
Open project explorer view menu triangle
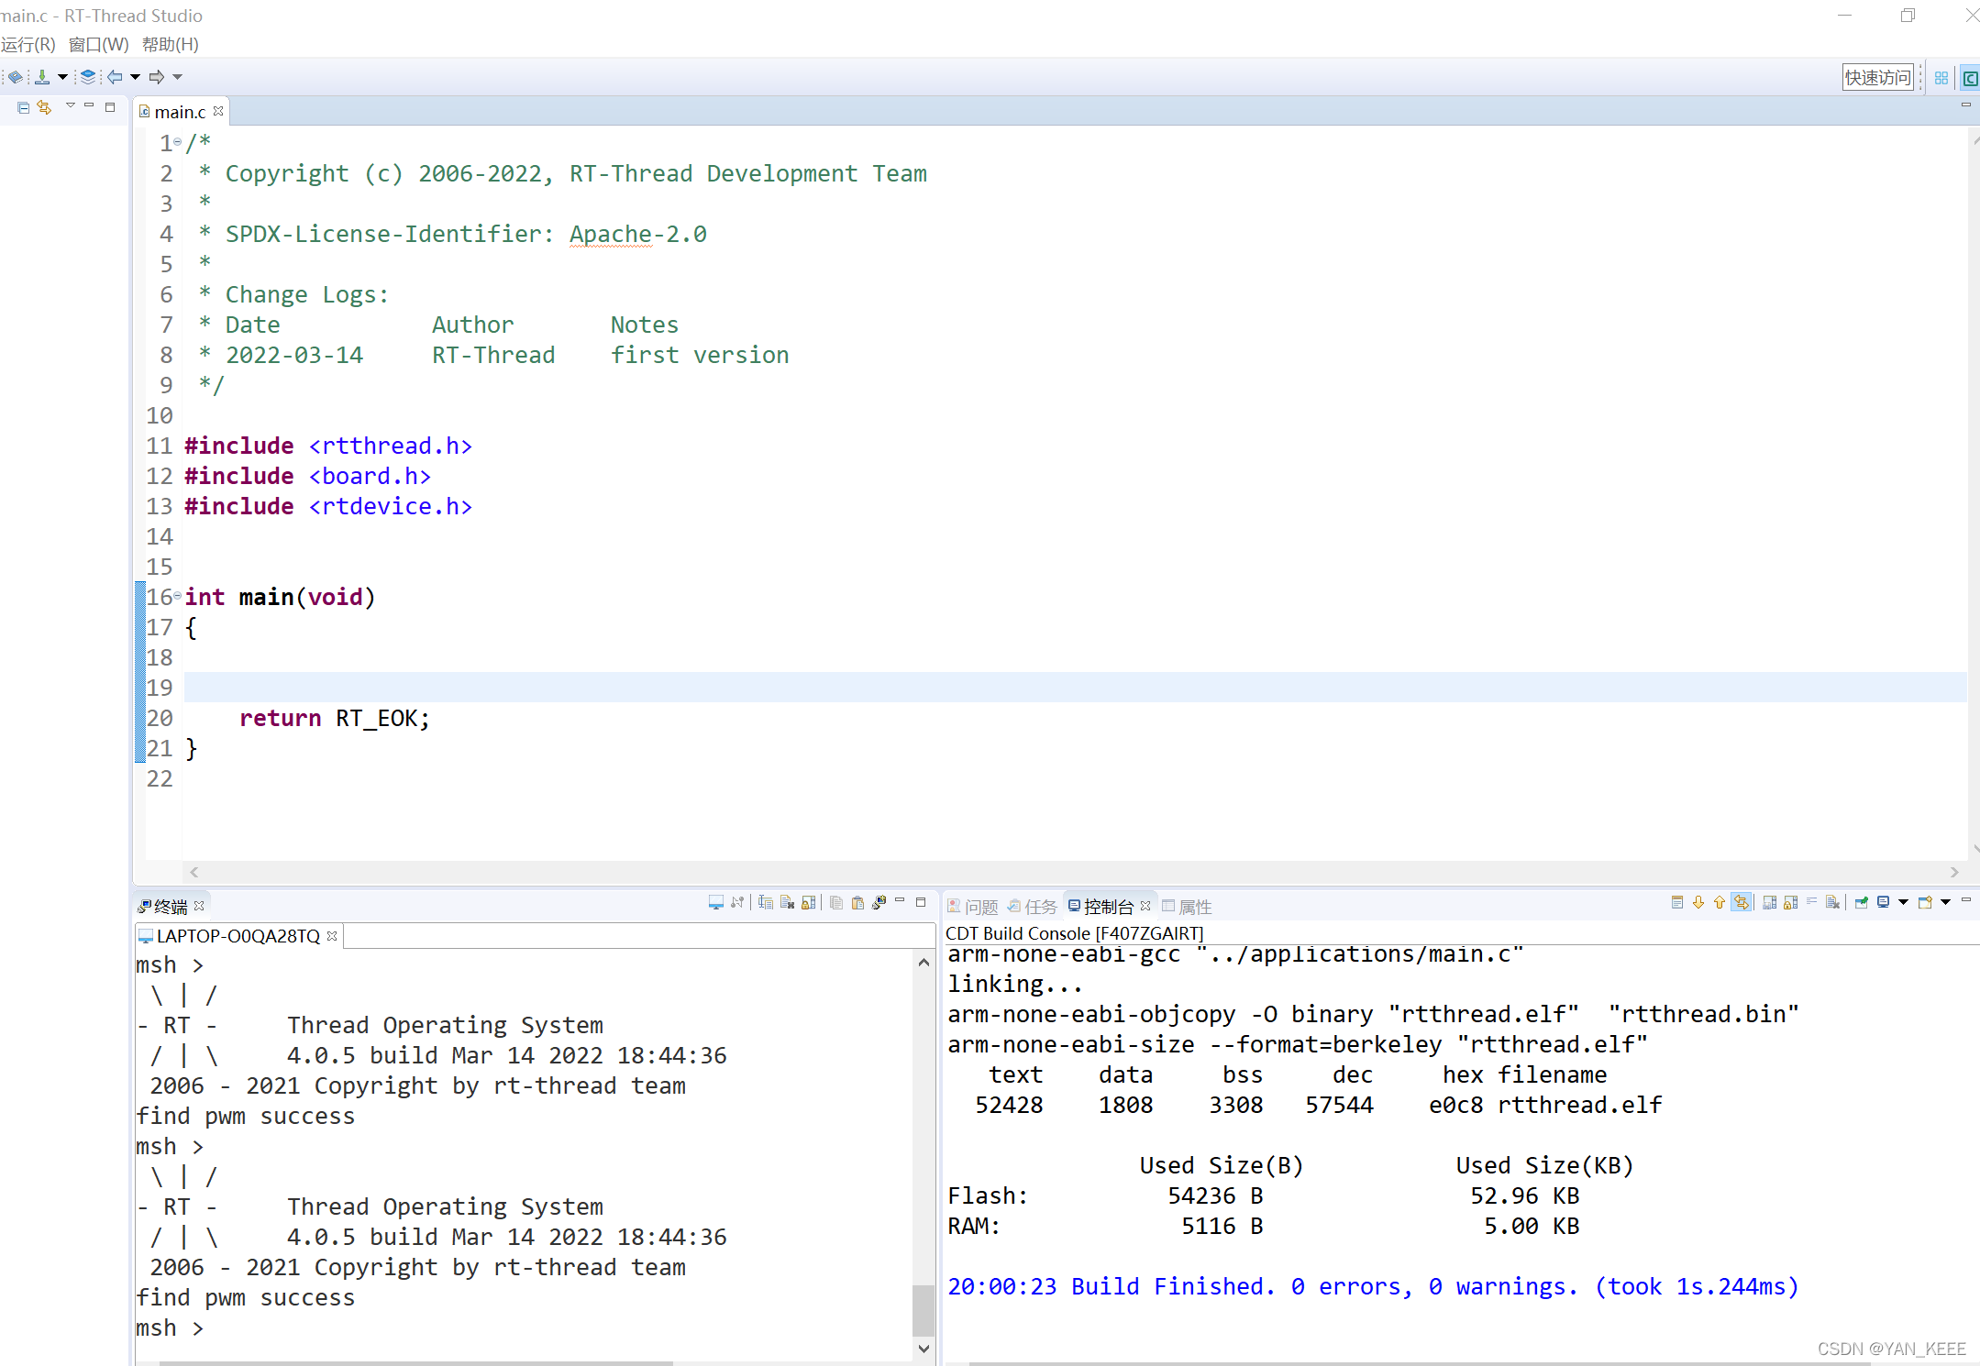click(x=70, y=105)
